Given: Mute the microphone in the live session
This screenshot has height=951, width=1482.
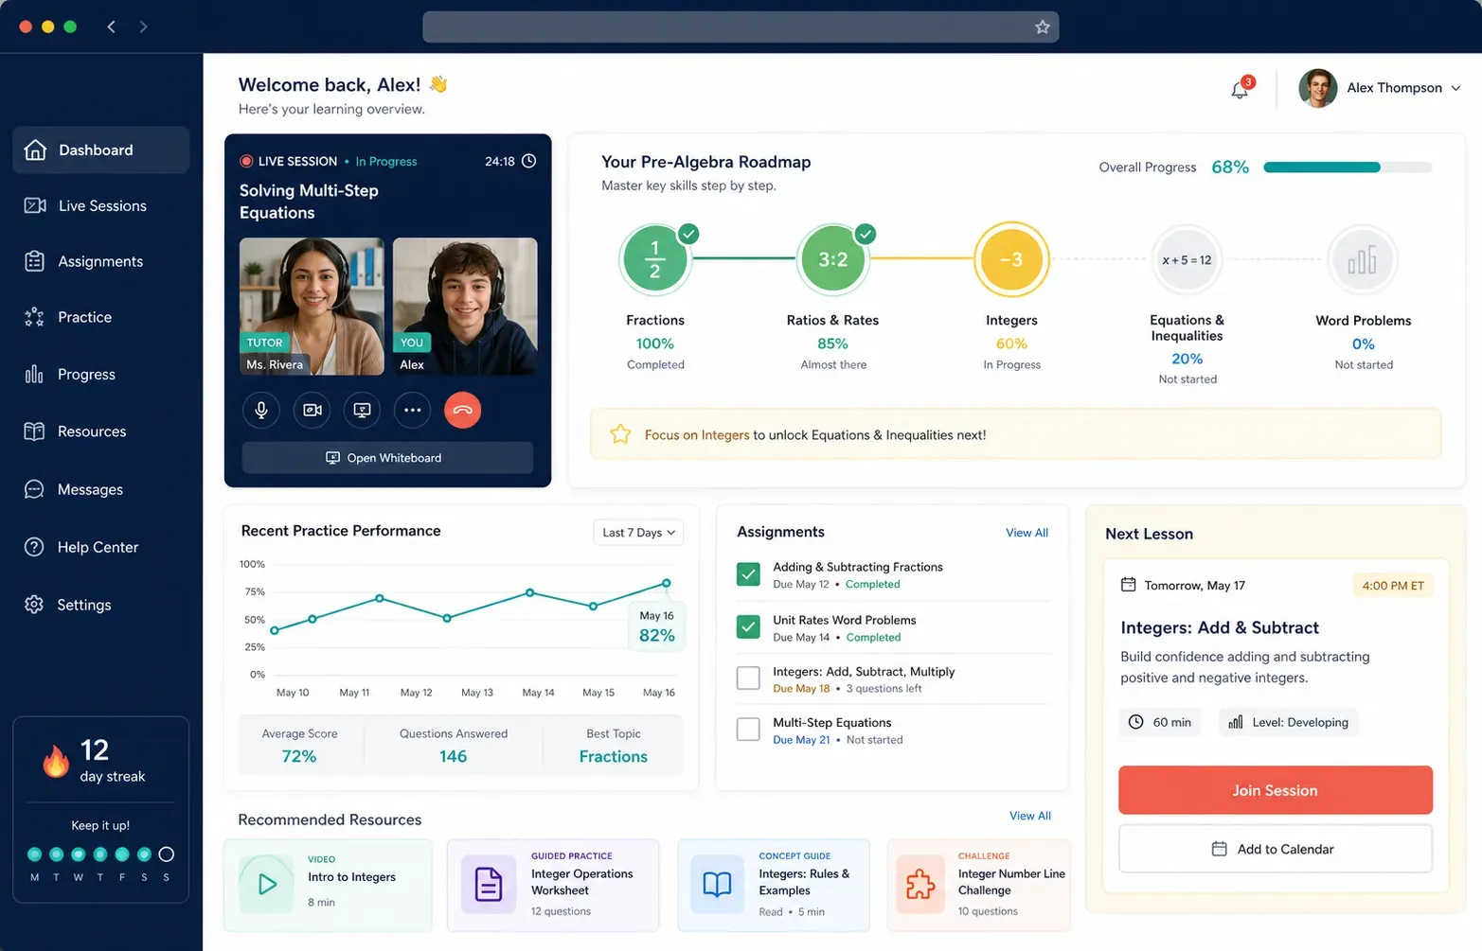Looking at the screenshot, I should click(x=261, y=410).
